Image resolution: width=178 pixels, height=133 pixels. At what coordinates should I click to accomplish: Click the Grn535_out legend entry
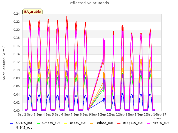tap(48, 123)
